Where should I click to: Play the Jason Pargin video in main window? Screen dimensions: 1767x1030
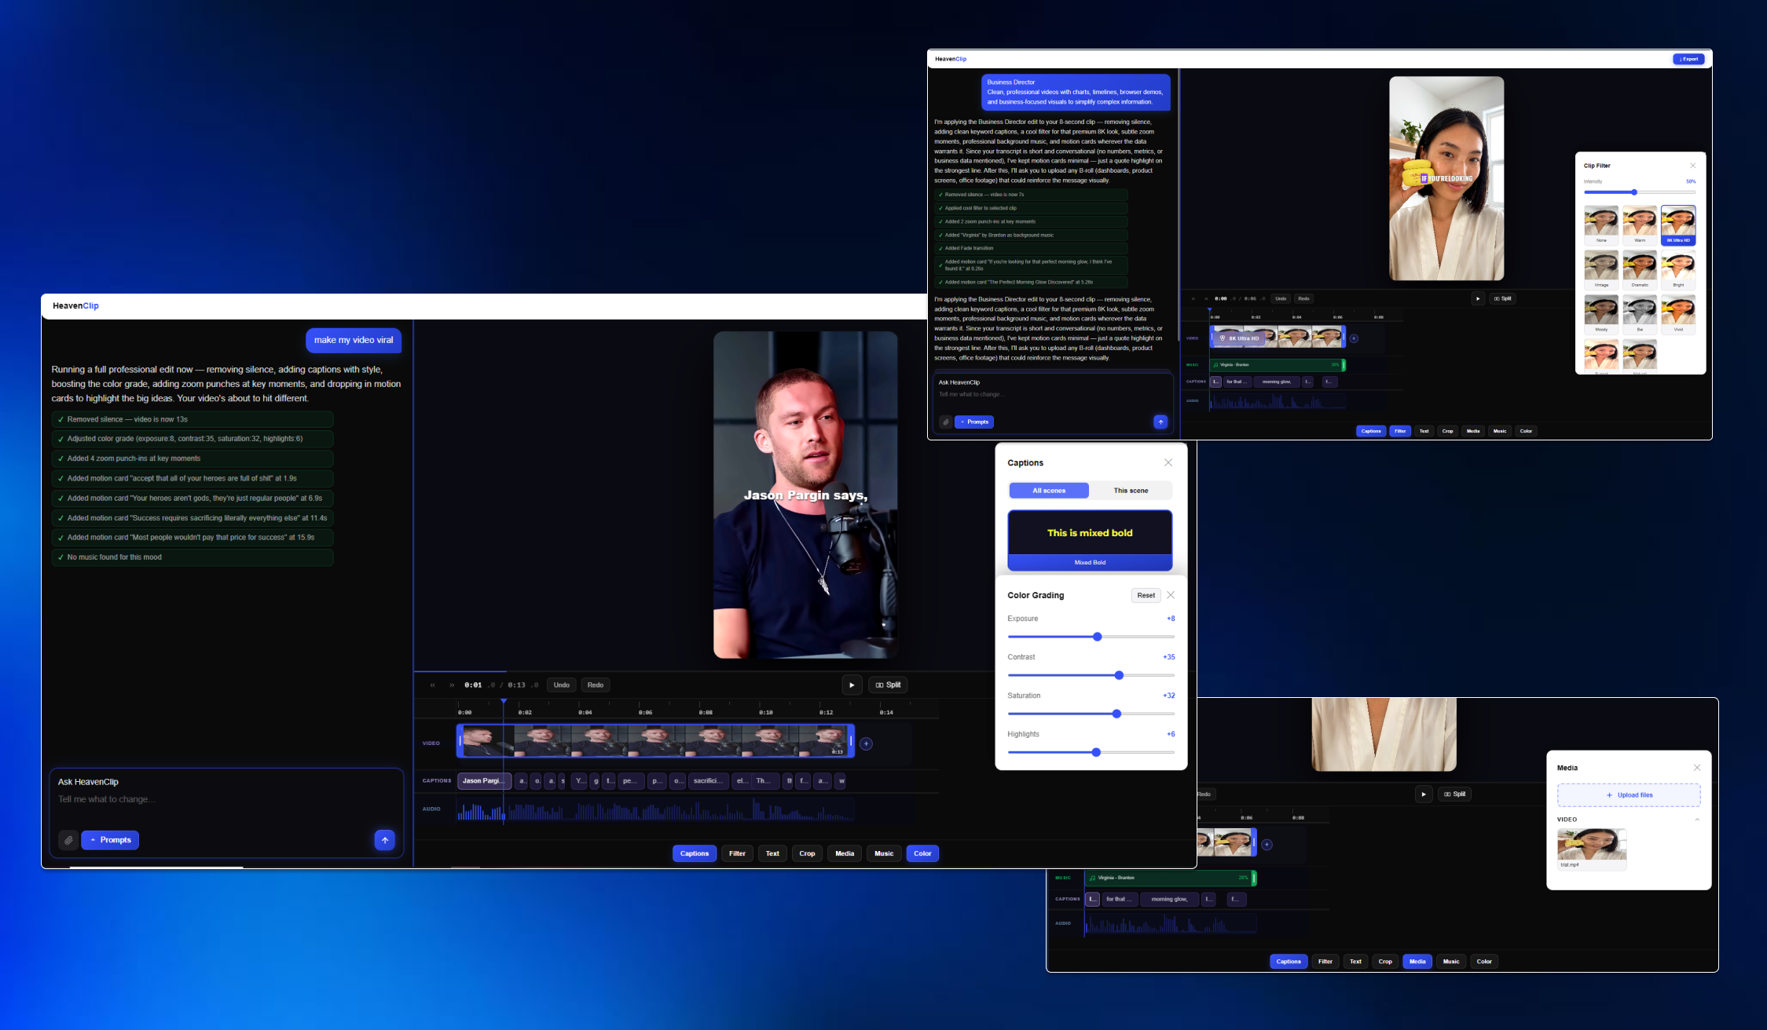852,685
